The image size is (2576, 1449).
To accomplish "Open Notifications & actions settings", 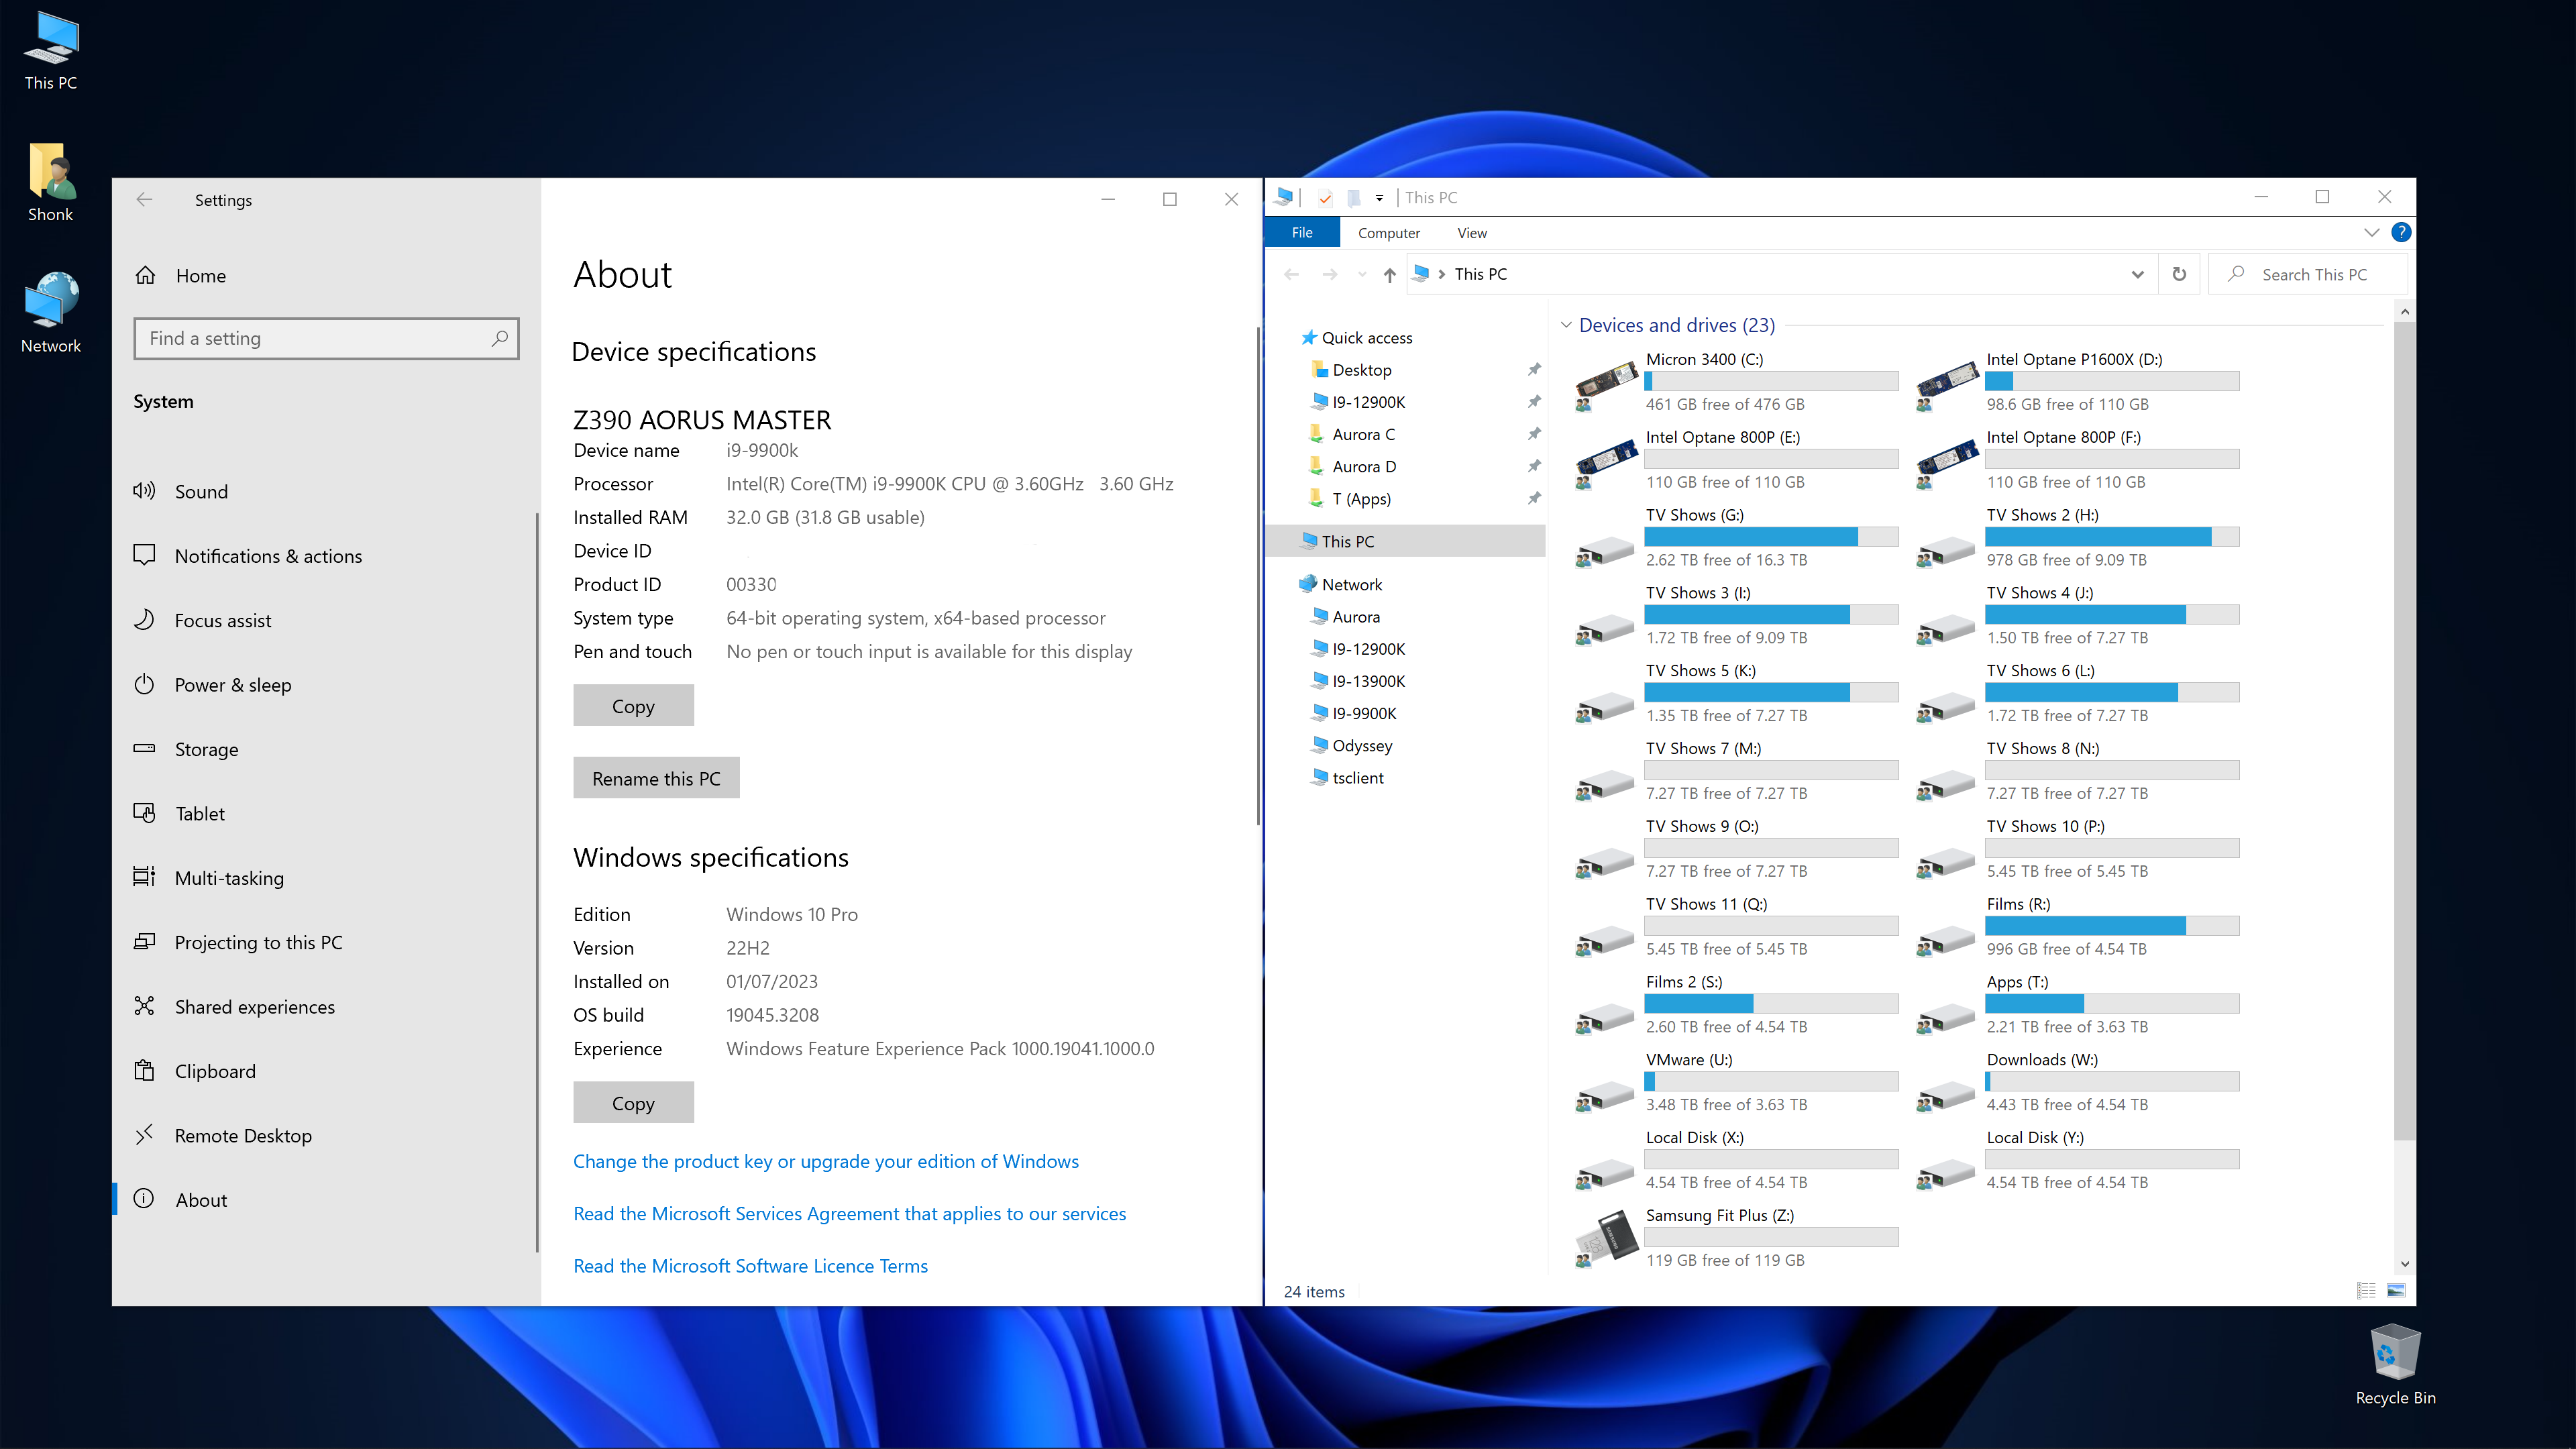I will pyautogui.click(x=326, y=556).
